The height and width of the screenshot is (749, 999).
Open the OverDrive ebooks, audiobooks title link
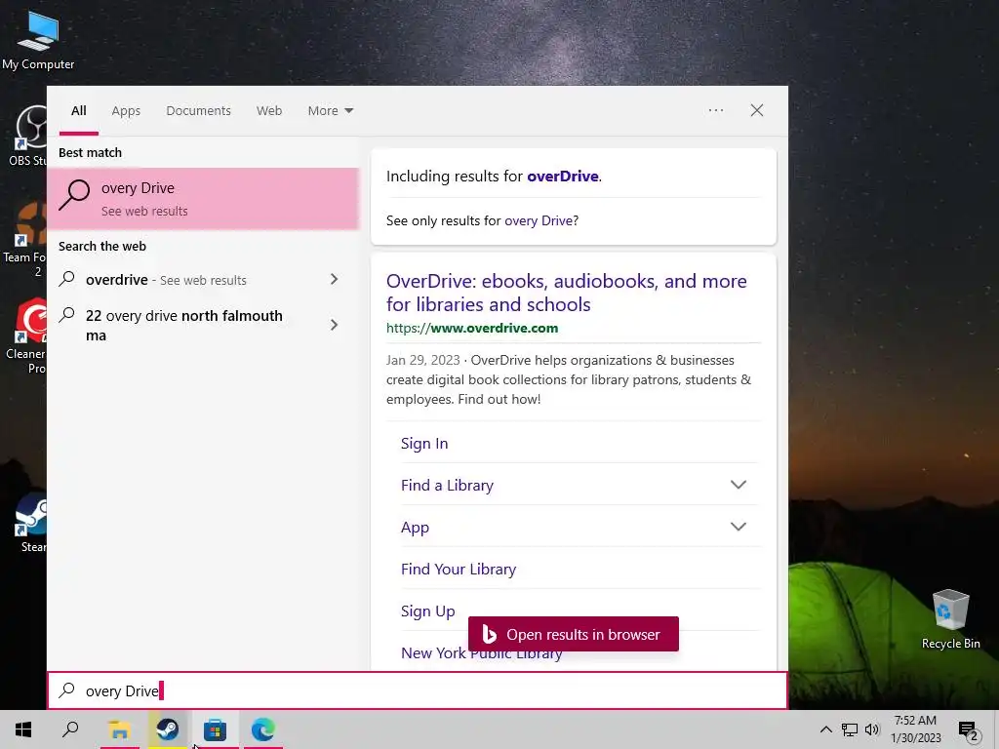click(567, 293)
